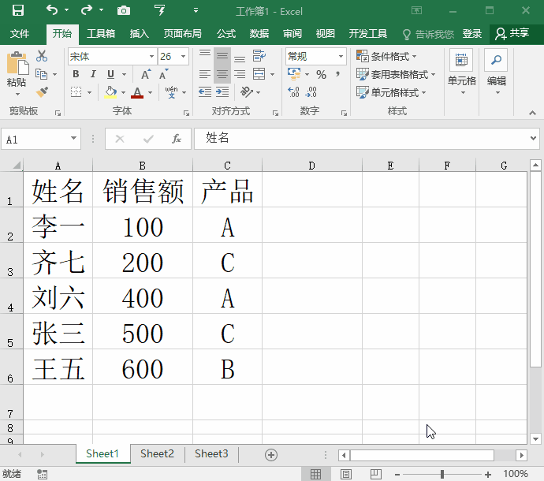Toggle Italic formatting
Viewport: 544px width, 481px height.
pos(93,74)
